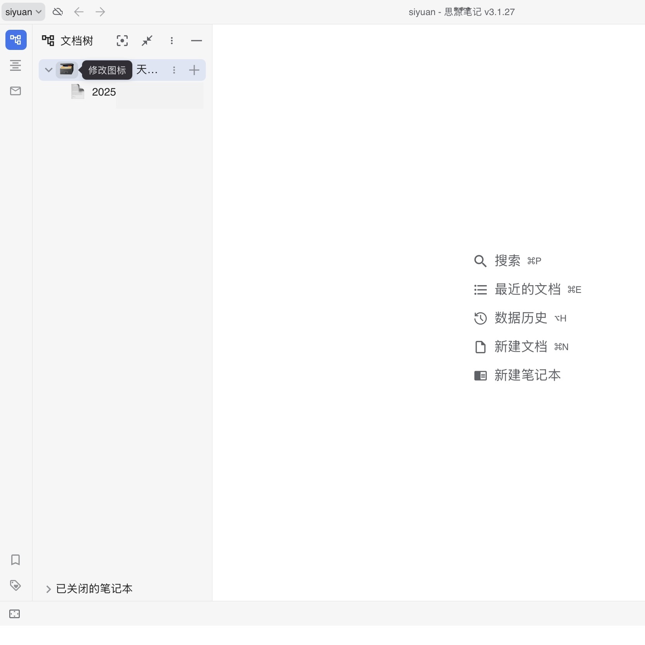This screenshot has height=645, width=645.
Task: Create a document via 新建文档
Action: [521, 347]
